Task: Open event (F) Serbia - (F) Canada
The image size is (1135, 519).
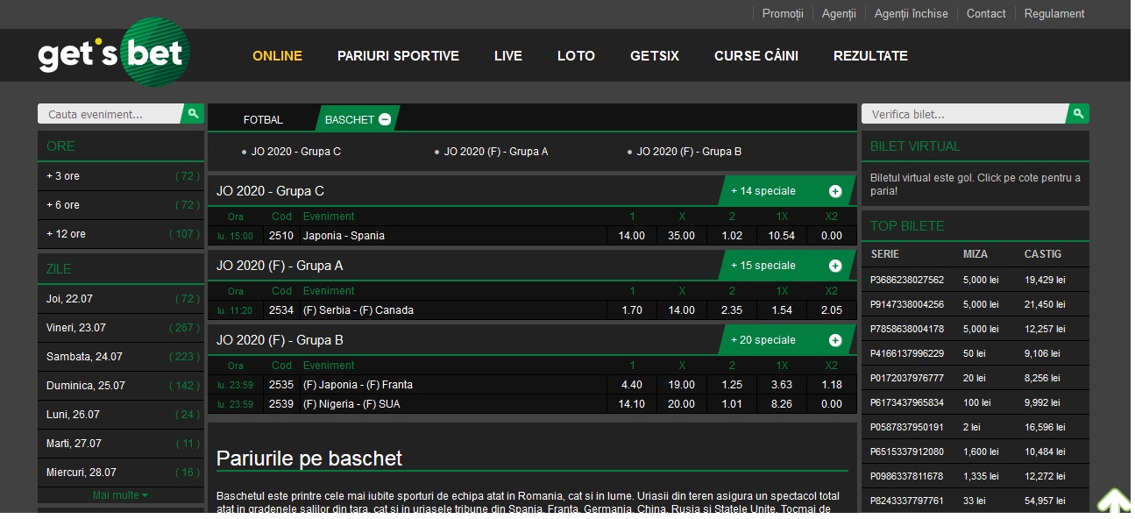Action: pos(358,310)
